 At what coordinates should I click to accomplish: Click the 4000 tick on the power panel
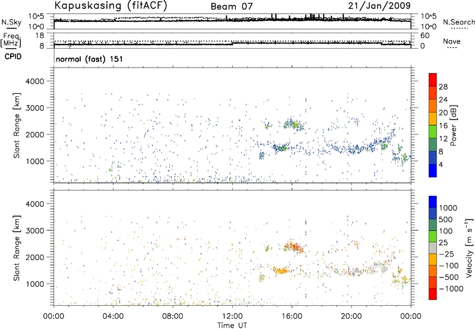(x=35, y=81)
